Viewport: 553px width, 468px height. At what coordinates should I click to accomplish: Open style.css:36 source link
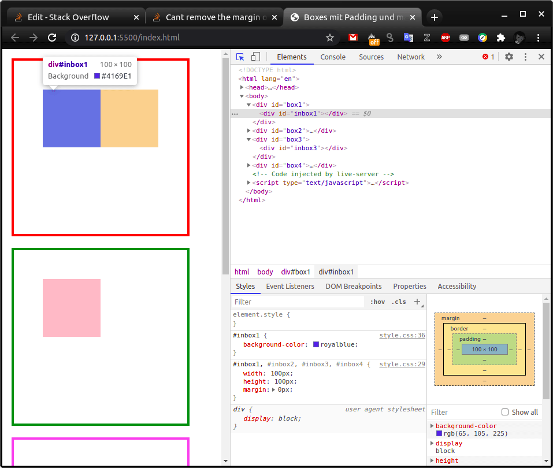coord(402,335)
